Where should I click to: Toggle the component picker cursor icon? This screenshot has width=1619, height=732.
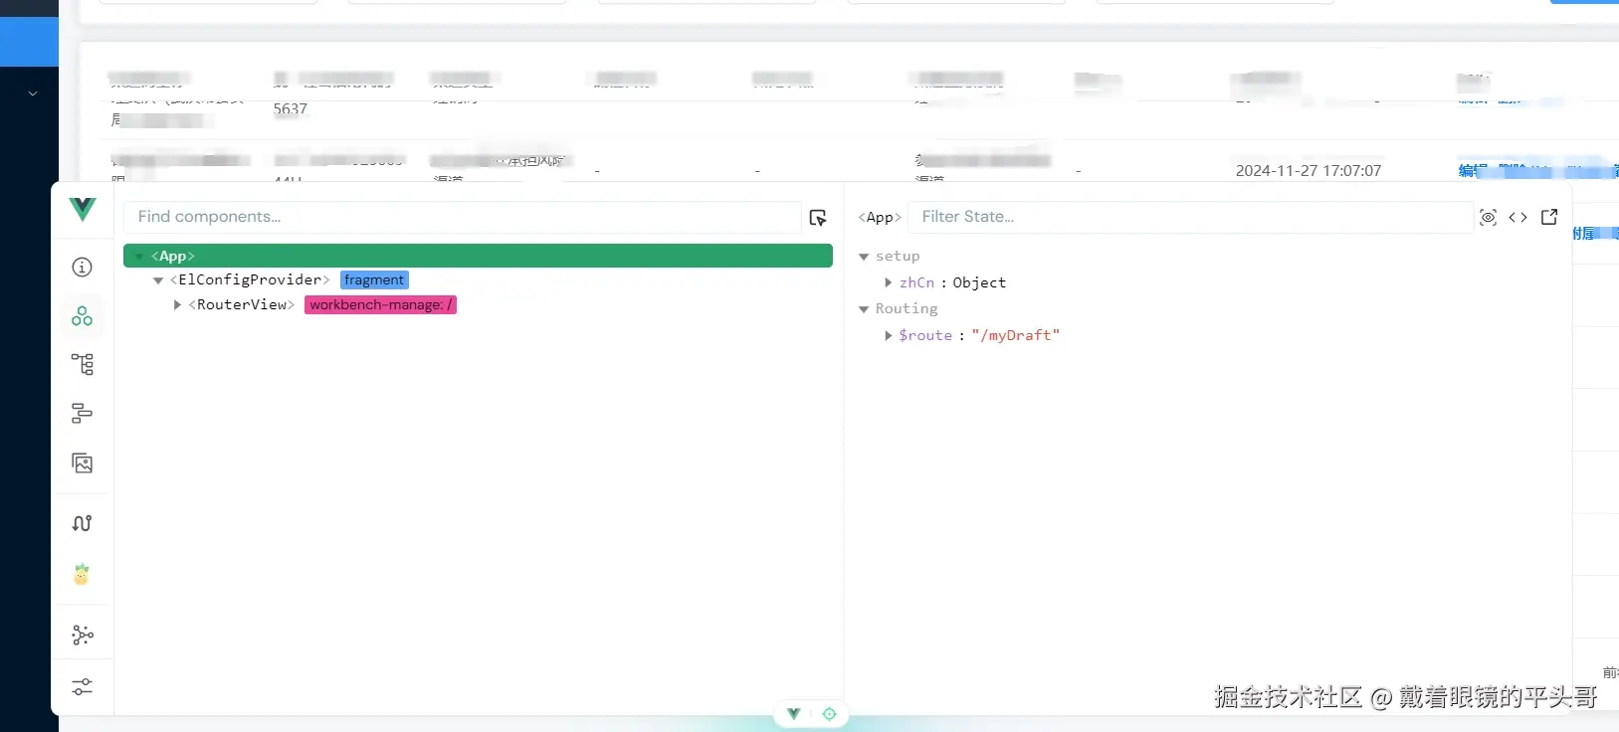pos(818,218)
